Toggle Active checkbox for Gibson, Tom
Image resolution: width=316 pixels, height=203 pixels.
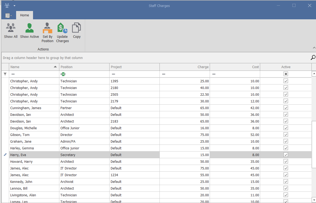coord(286,135)
